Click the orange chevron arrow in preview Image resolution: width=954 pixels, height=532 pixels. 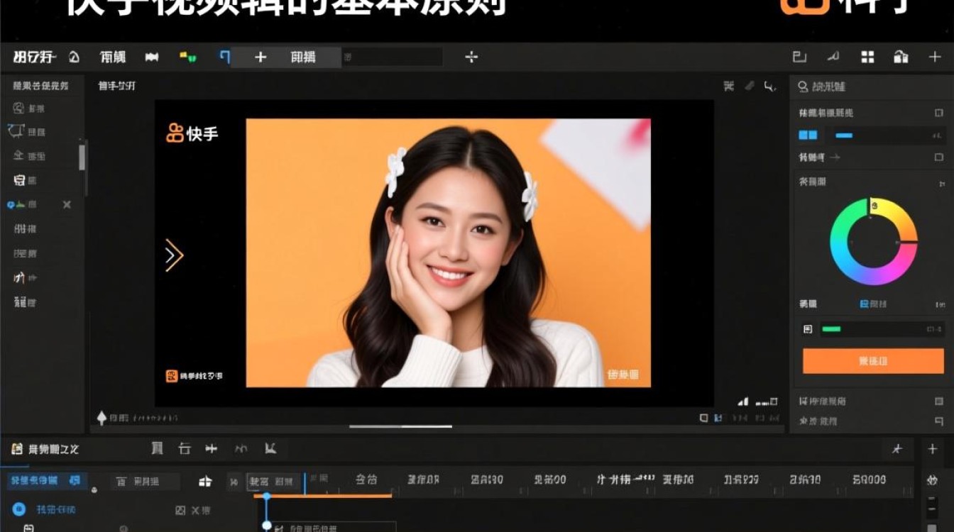point(174,255)
